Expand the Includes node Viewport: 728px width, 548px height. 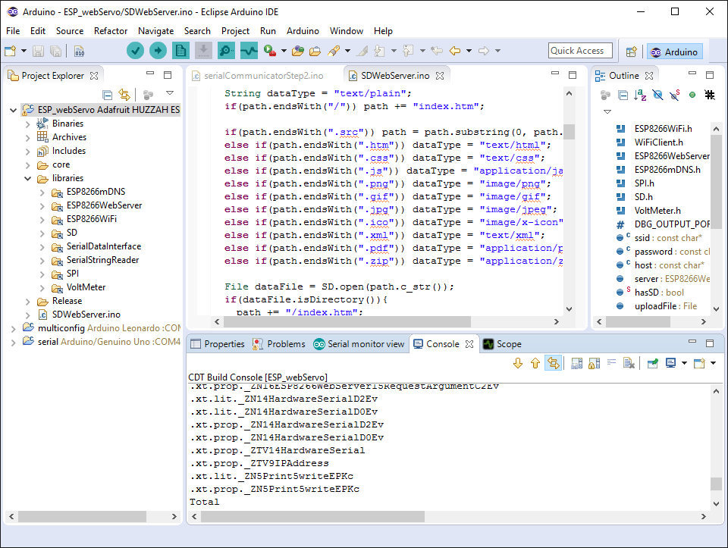coord(27,152)
